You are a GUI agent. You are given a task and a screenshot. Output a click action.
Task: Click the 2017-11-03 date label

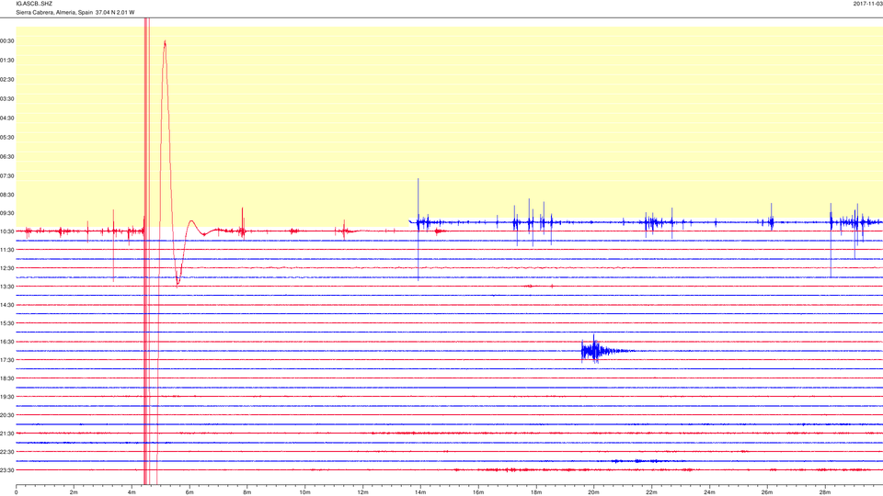point(867,4)
